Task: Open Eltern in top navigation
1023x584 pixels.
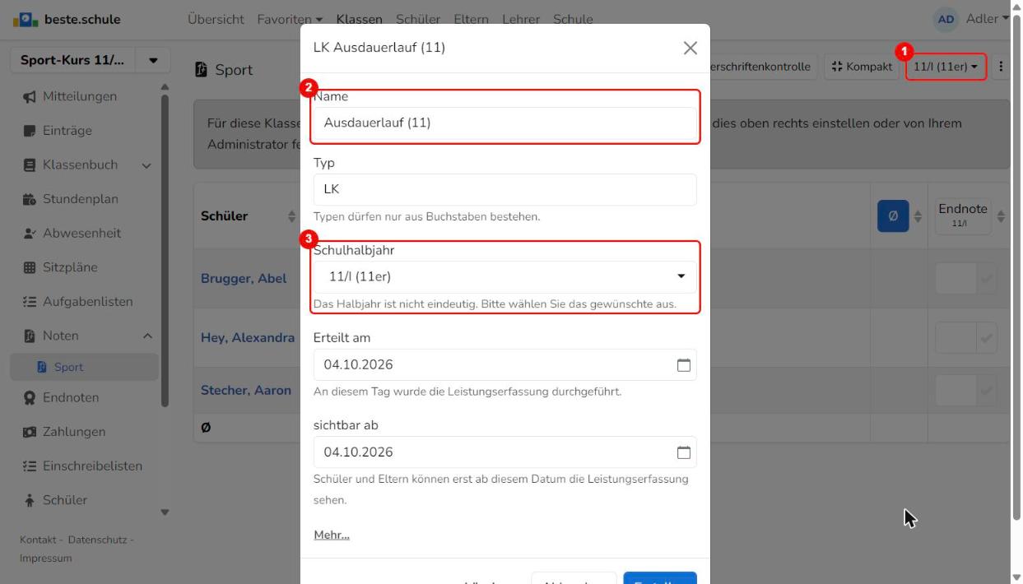Action: 471,19
